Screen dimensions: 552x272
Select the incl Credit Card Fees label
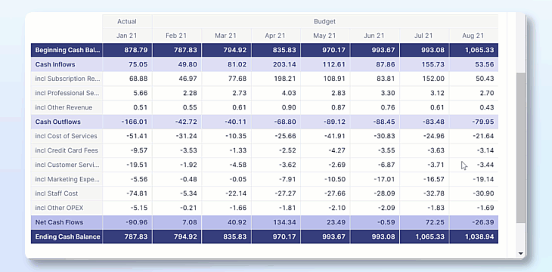coord(67,150)
